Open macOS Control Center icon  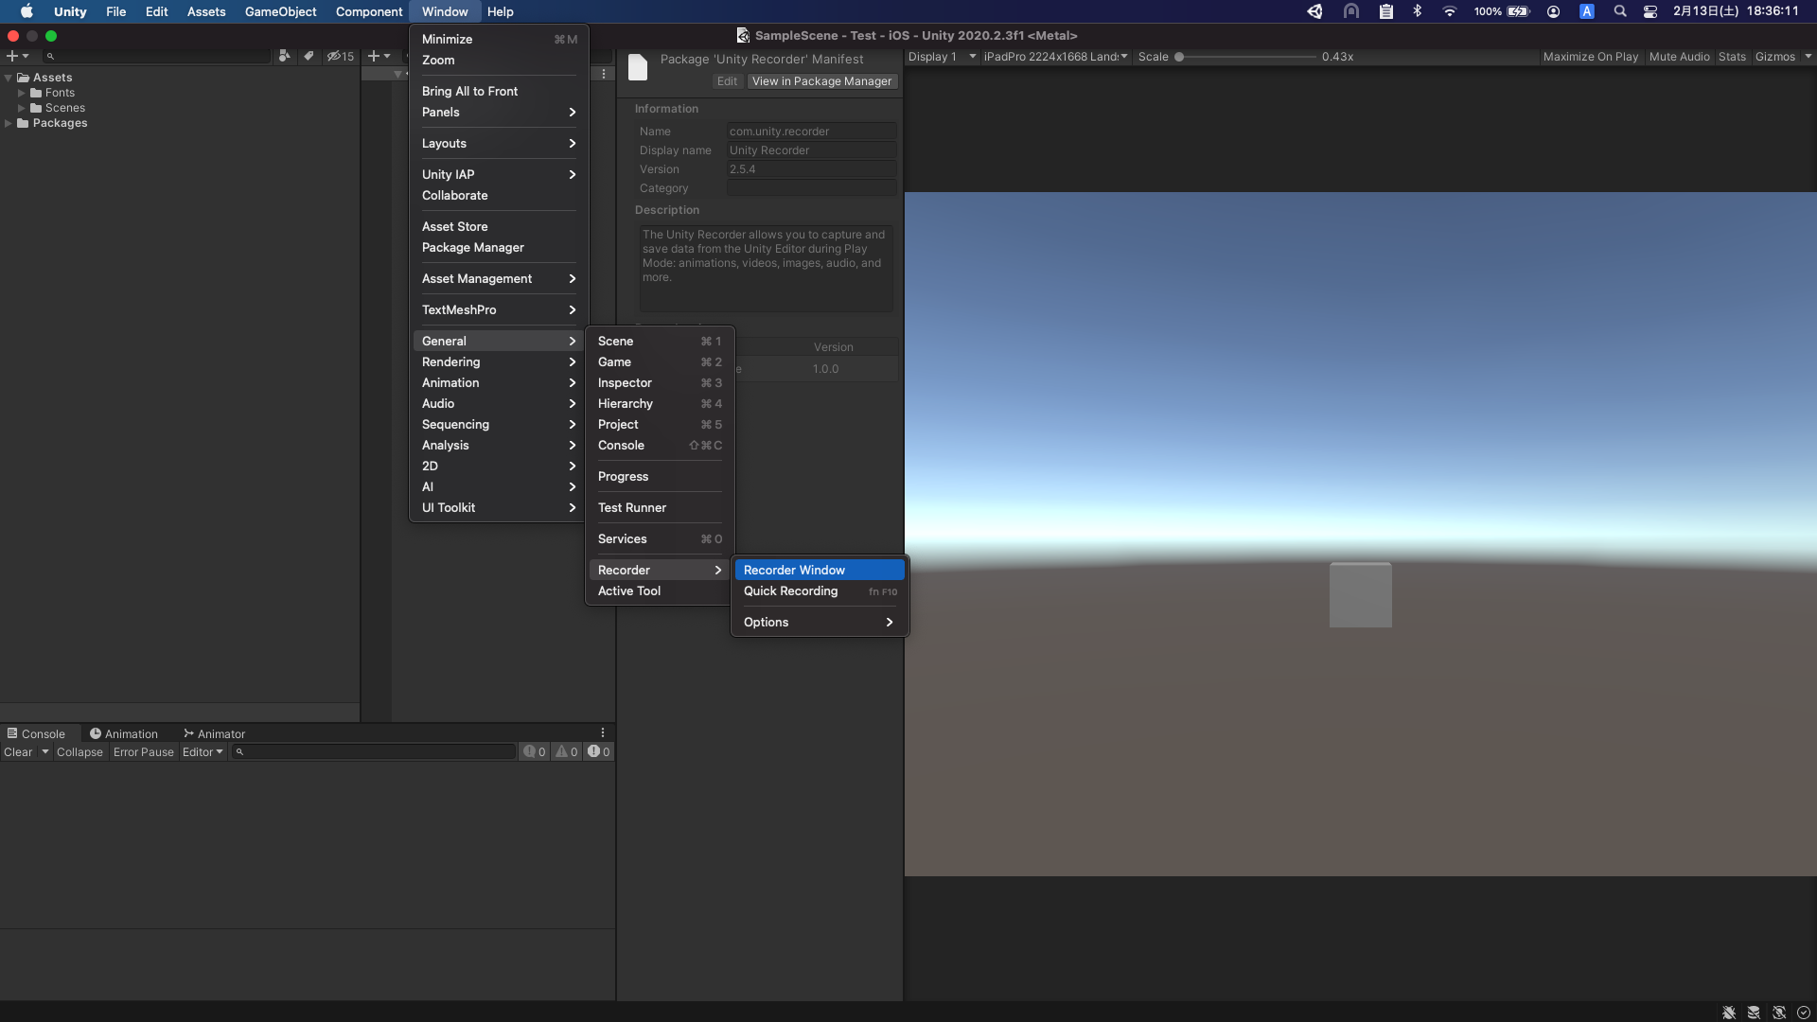(1649, 11)
